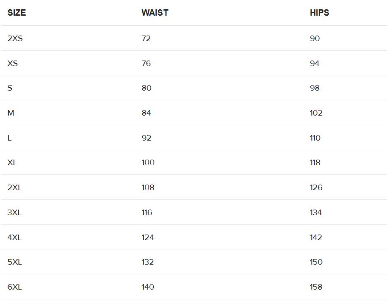This screenshot has width=387, height=304.
Task: Select the XS size row label
Action: pyautogui.click(x=13, y=64)
